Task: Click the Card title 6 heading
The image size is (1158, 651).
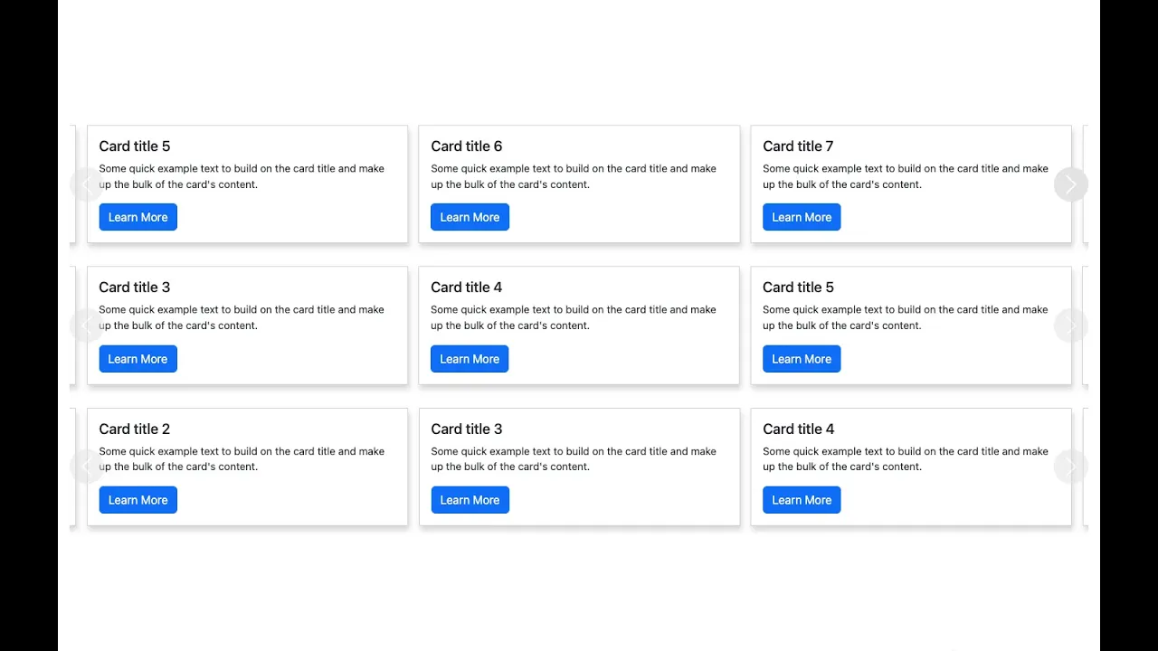Action: [466, 146]
